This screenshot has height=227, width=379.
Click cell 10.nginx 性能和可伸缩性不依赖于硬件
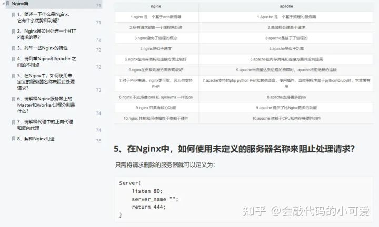coord(156,118)
